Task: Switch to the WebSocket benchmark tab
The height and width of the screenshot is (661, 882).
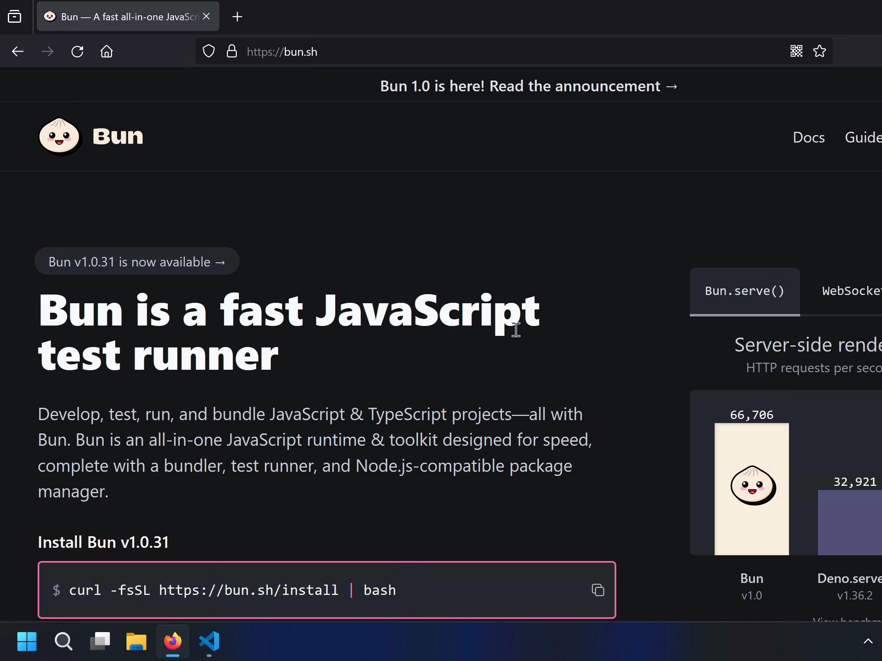Action: [851, 291]
